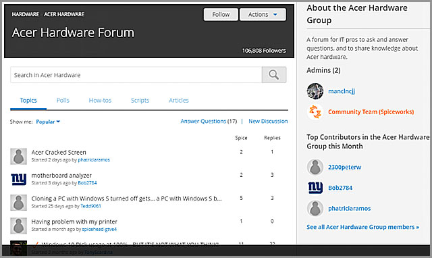
Task: Click 2300peterw contributor avatar
Action: [x=315, y=167]
